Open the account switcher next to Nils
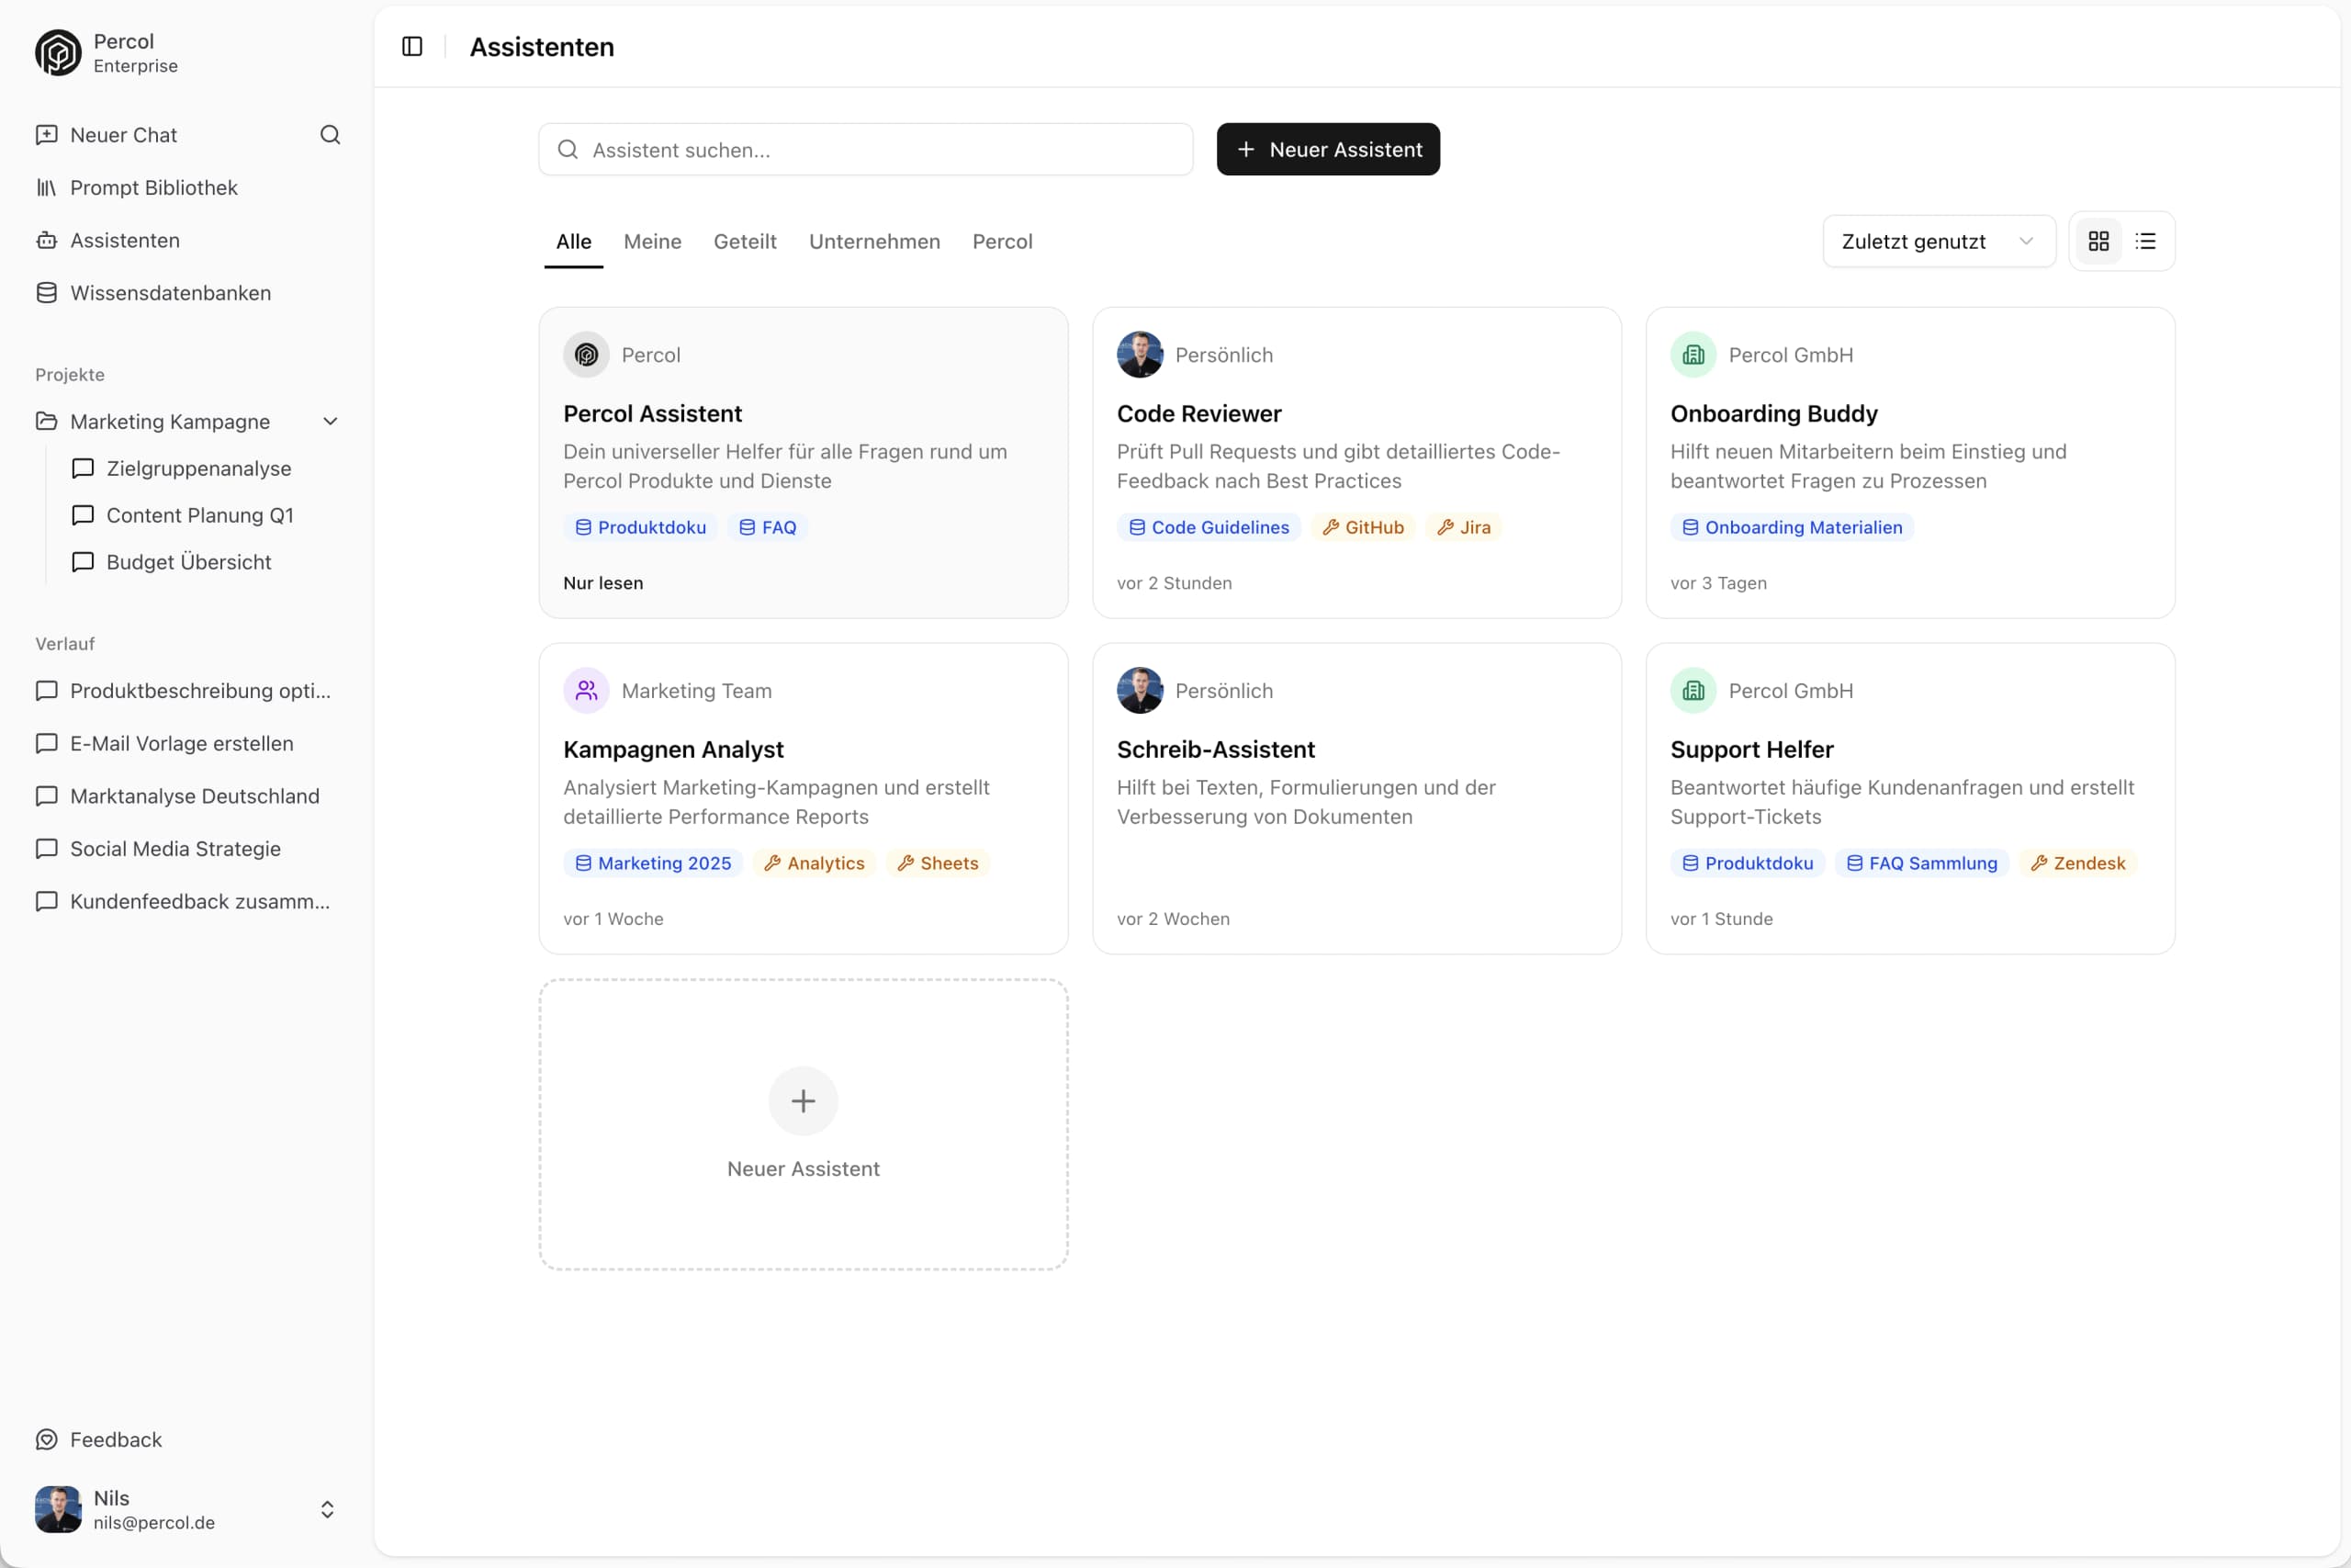Image resolution: width=2351 pixels, height=1568 pixels. 327,1510
